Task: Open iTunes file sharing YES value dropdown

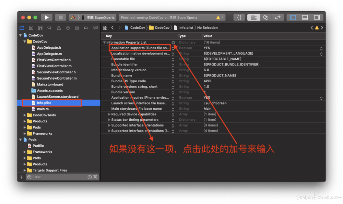Action: [321, 48]
